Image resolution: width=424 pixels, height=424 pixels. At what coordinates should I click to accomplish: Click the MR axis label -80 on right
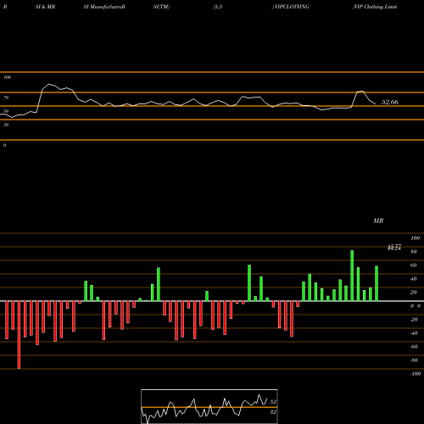pyautogui.click(x=414, y=360)
